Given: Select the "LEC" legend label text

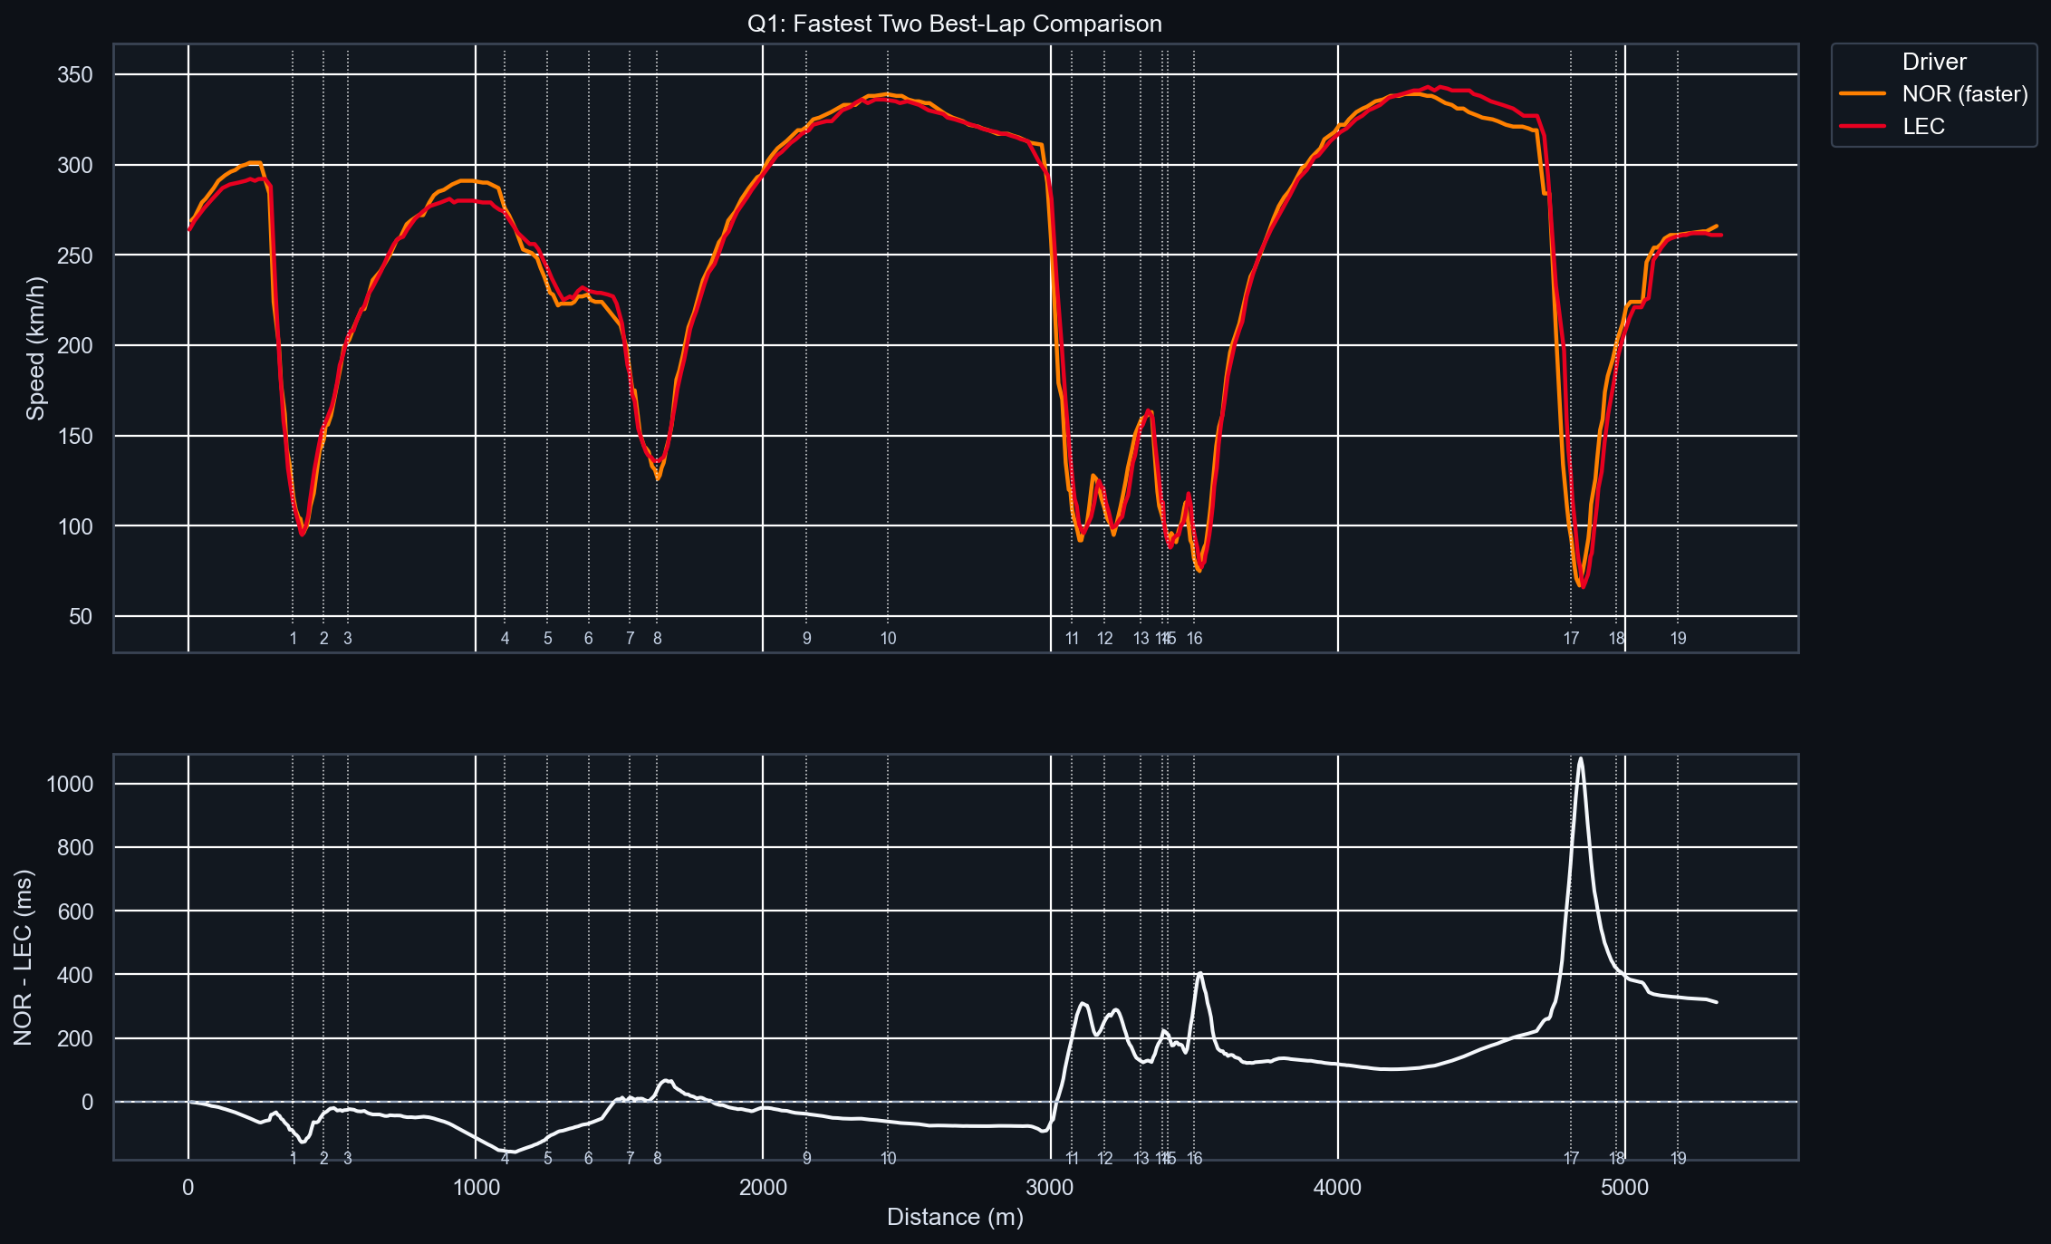Looking at the screenshot, I should point(1923,126).
